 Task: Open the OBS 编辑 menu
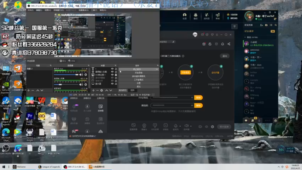[x=39, y=10]
